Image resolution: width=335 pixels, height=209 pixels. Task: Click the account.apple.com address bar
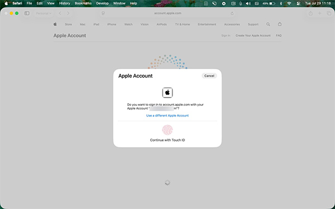pyautogui.click(x=167, y=13)
